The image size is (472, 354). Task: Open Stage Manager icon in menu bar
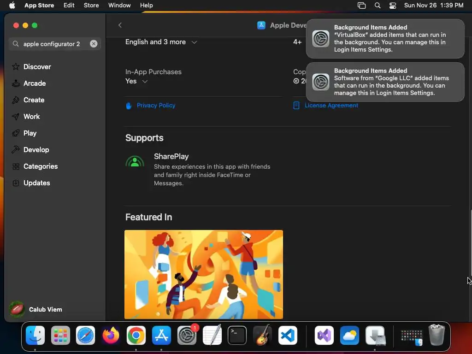tap(361, 6)
